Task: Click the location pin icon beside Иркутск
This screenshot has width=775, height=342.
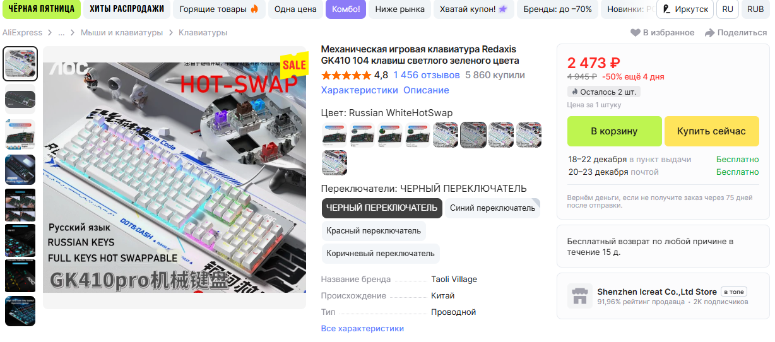Action: click(667, 9)
